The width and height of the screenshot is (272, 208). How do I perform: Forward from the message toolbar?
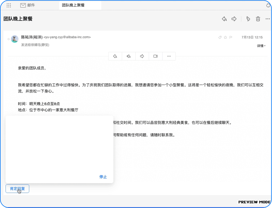142,56
